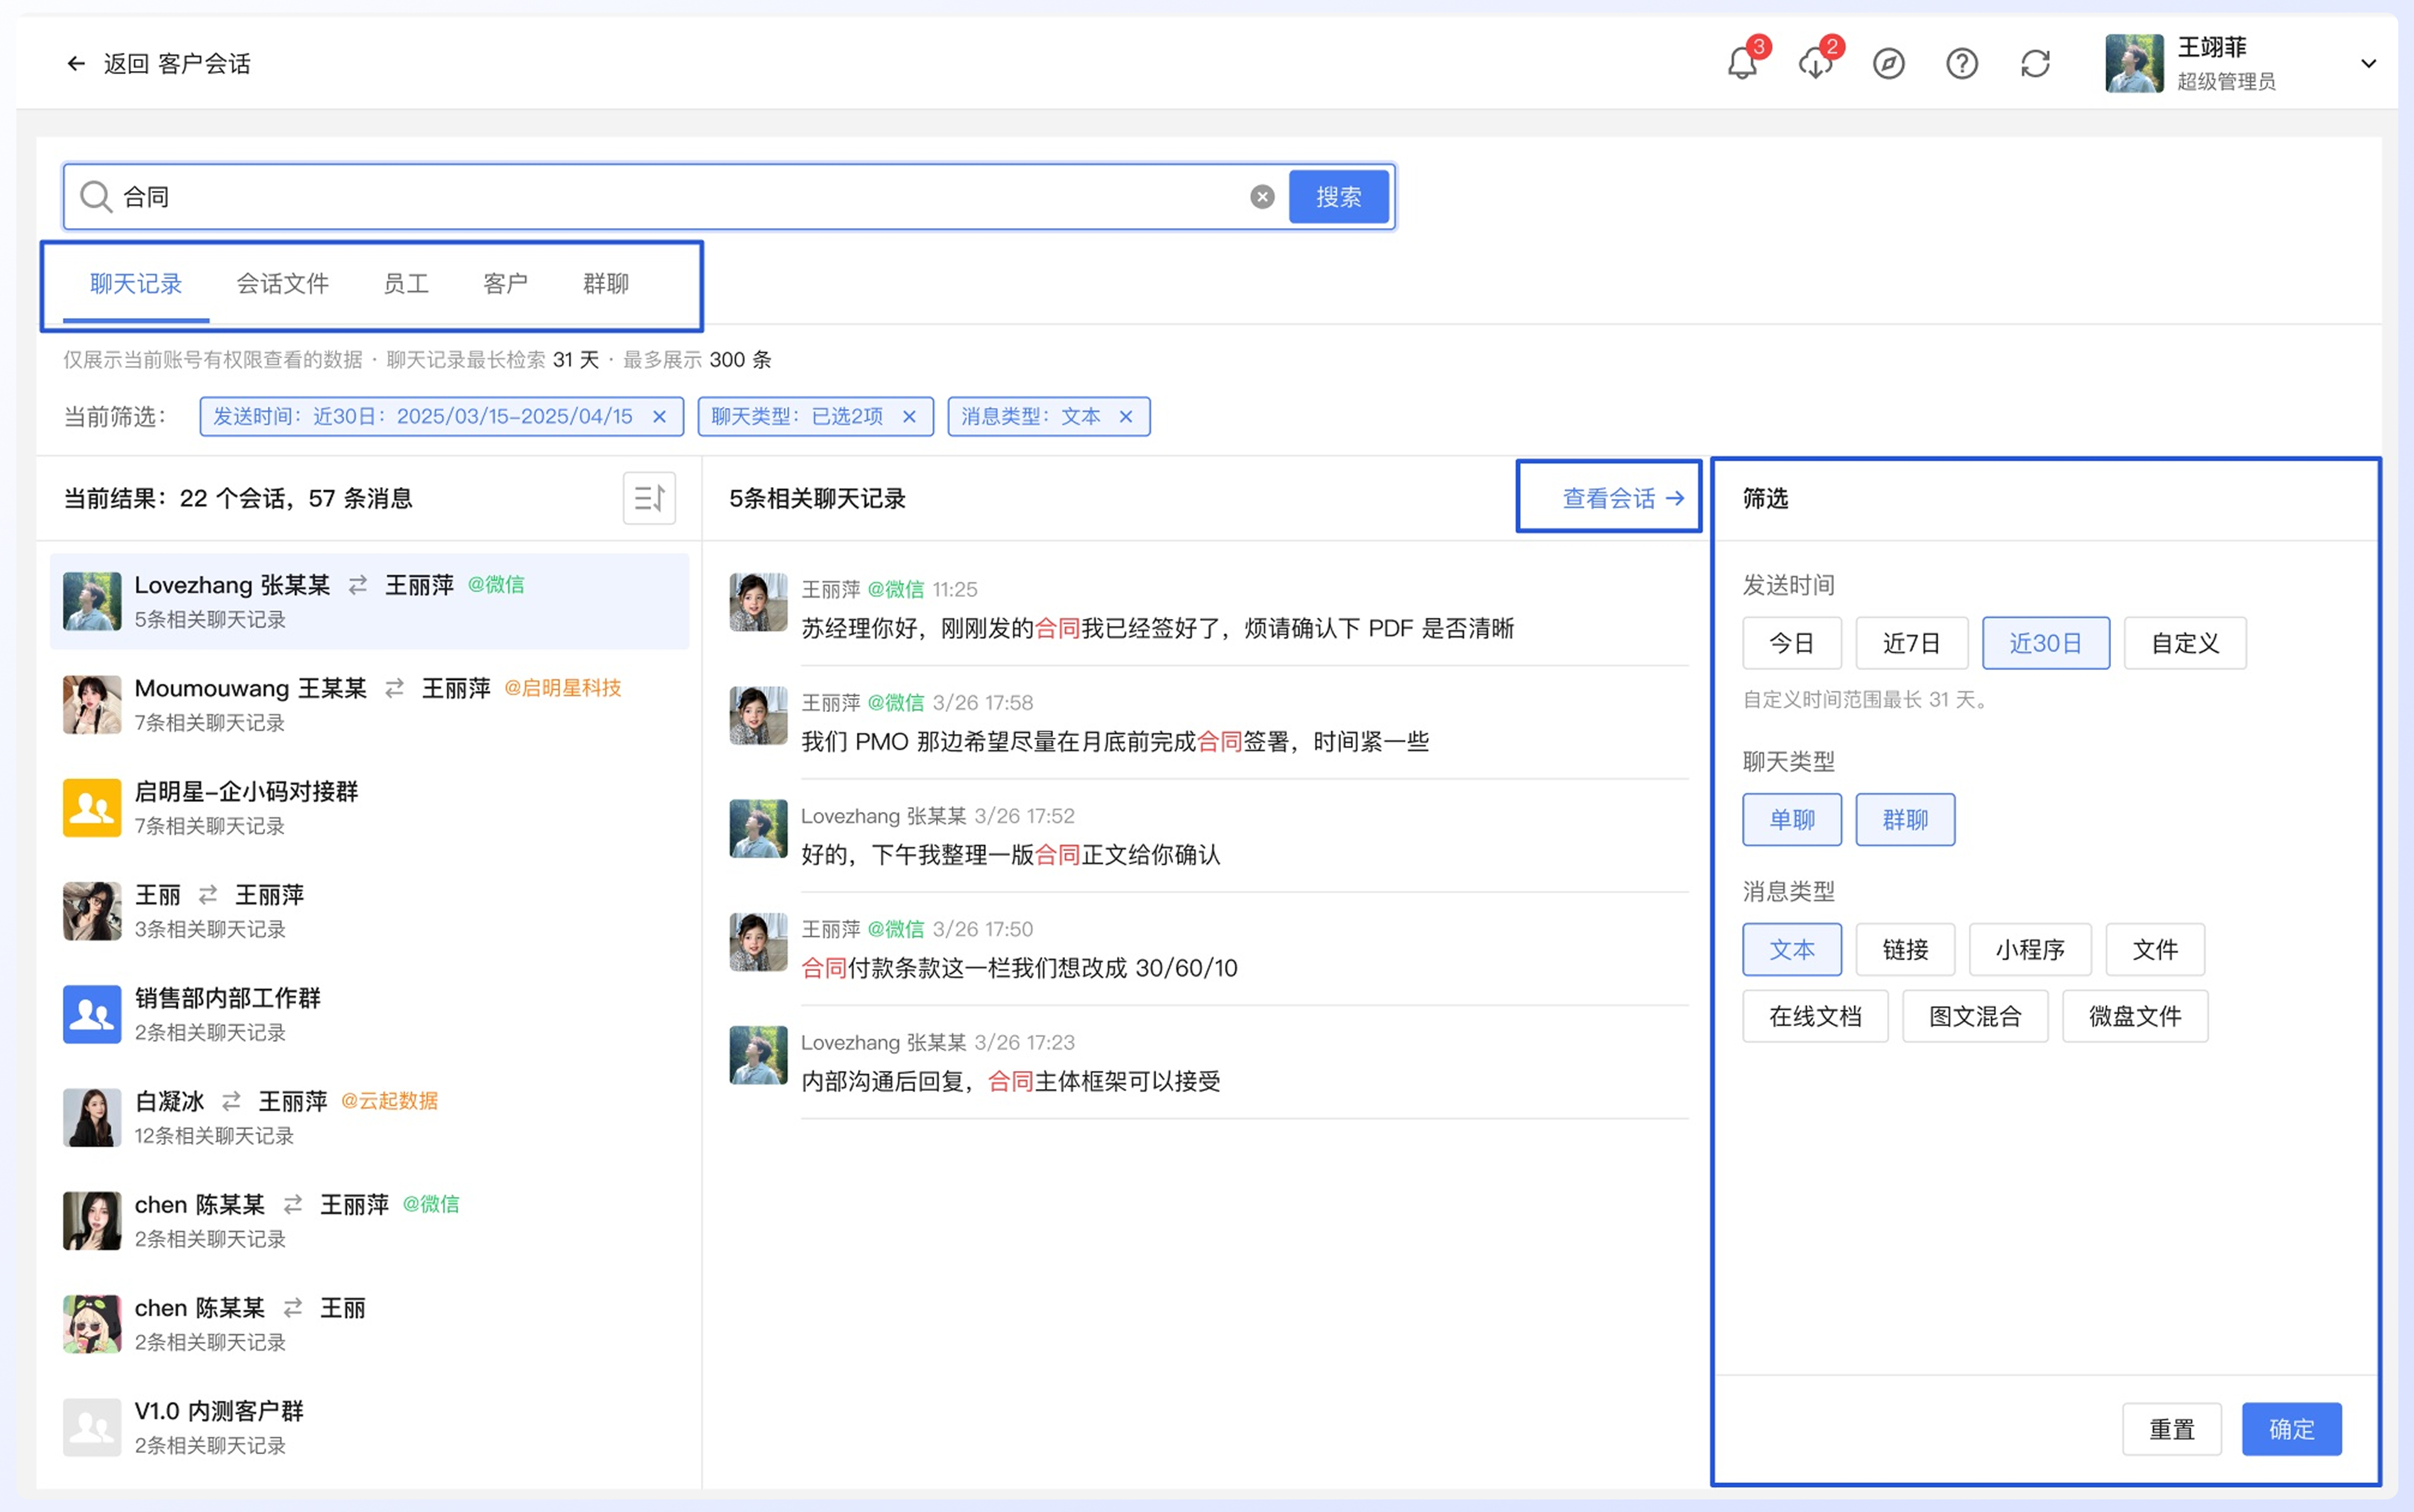Open the notification bell
The height and width of the screenshot is (1512, 2414).
(x=1742, y=63)
